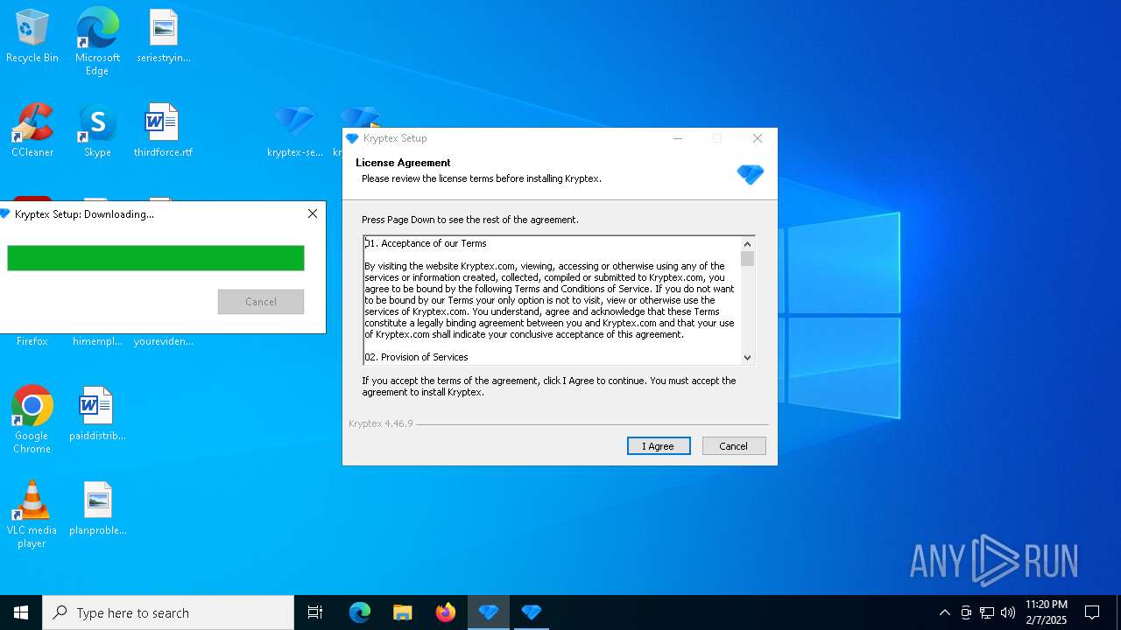Open Firefox from the taskbar
The width and height of the screenshot is (1121, 630).
point(446,612)
